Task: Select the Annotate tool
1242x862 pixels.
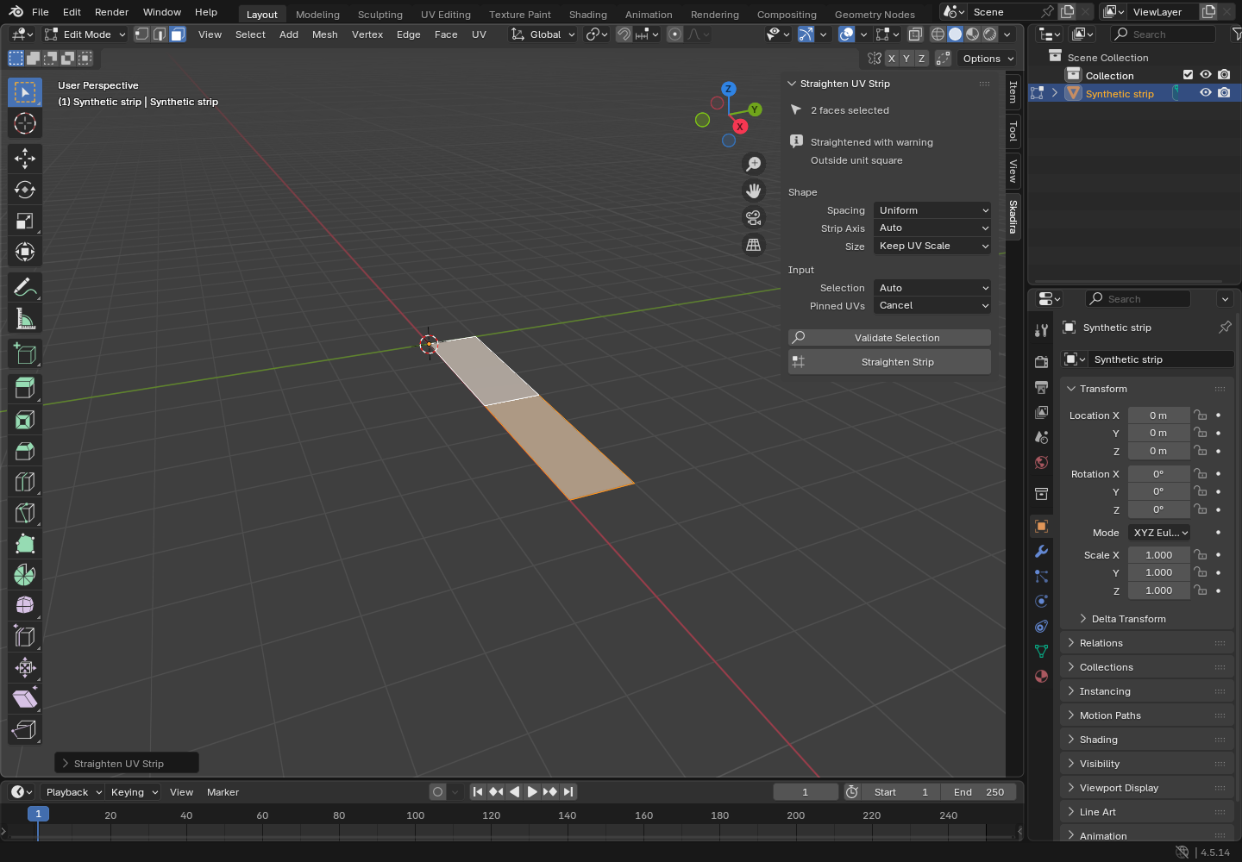Action: coord(25,287)
